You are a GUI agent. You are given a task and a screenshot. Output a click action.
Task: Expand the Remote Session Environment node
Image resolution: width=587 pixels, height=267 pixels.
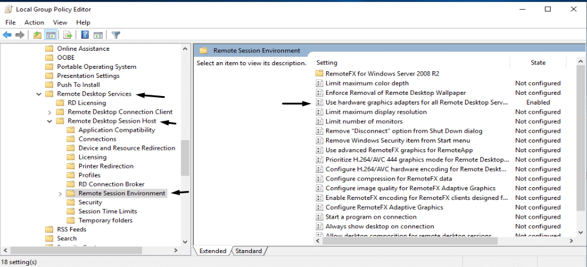click(60, 193)
